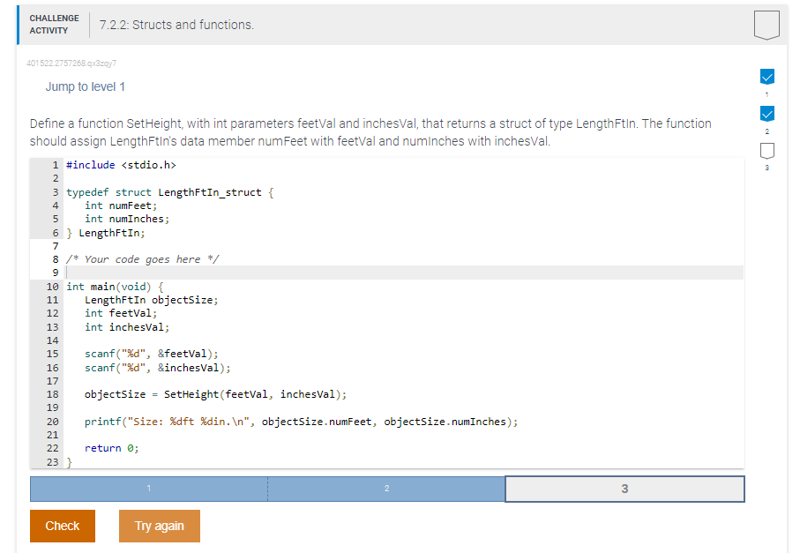800x553 pixels.
Task: Click the Jump to level 1 link
Action: click(85, 86)
